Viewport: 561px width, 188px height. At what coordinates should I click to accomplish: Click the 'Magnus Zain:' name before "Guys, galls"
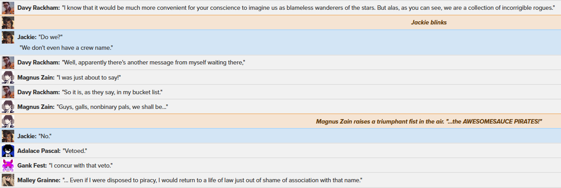[x=36, y=107]
